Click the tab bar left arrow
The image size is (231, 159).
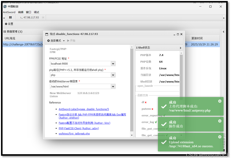4,18
